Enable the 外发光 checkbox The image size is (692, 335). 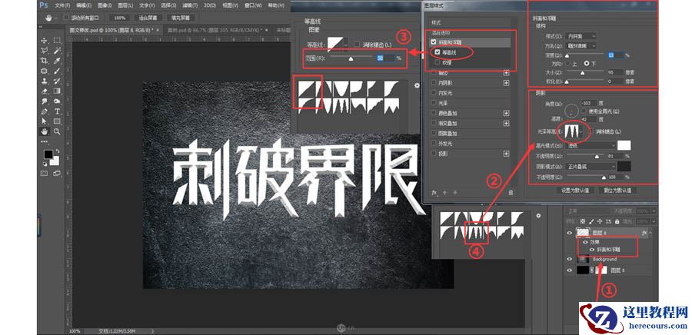pos(434,144)
